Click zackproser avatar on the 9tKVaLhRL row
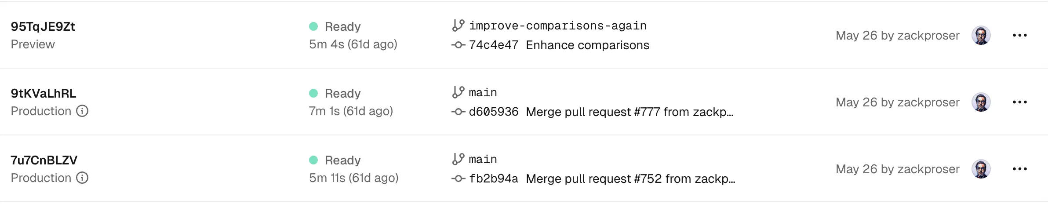Image resolution: width=1048 pixels, height=204 pixels. pos(981,102)
